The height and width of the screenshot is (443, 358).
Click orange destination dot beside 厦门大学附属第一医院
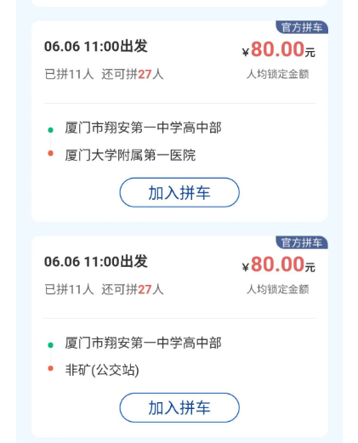tap(51, 153)
